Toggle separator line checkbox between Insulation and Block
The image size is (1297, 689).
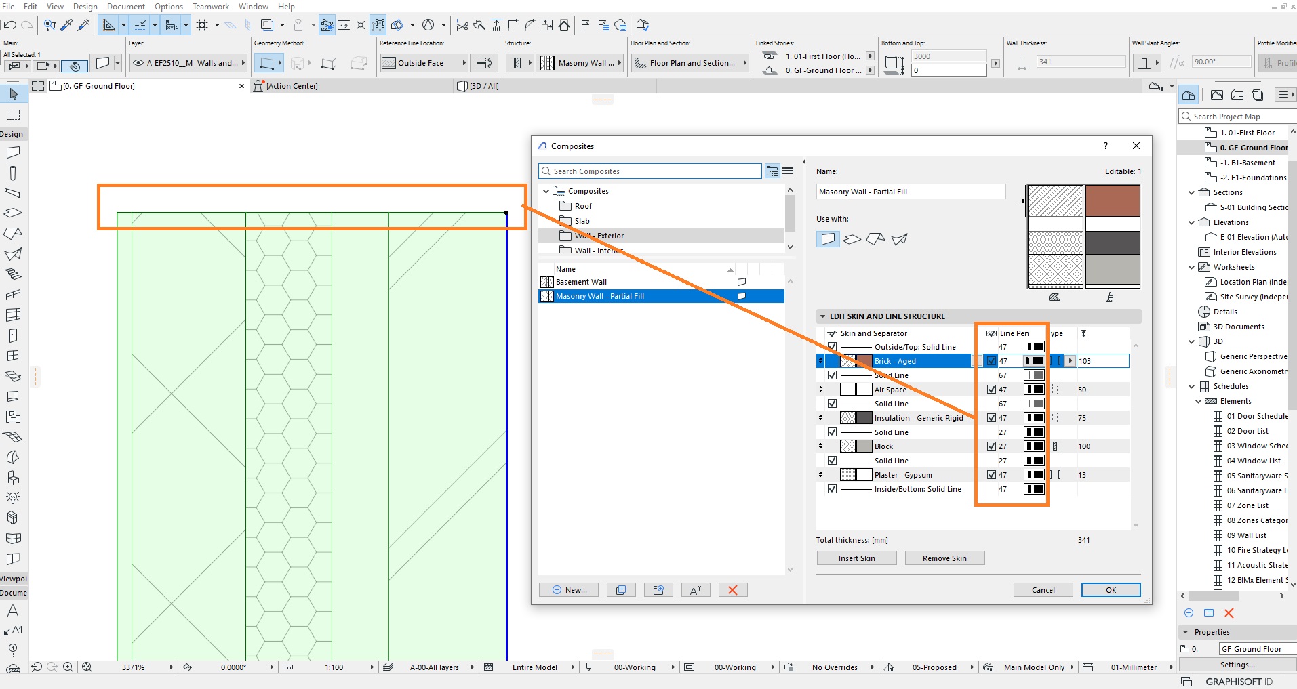(832, 432)
